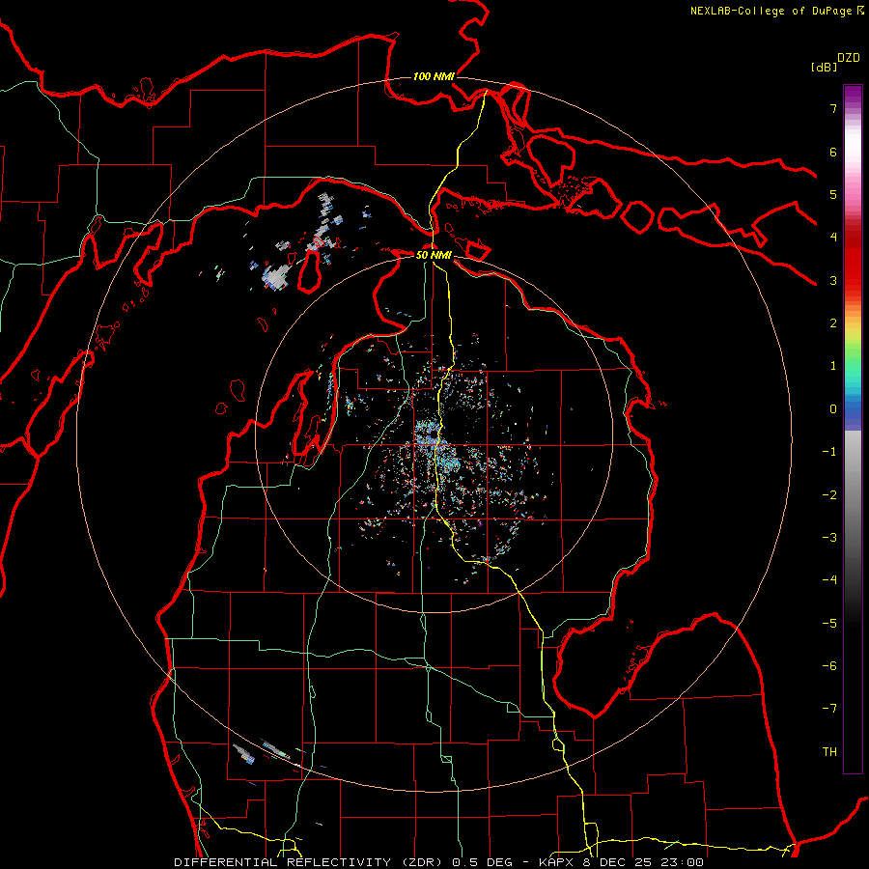Viewport: 869px width, 869px height.
Task: Select the legend value 4
Action: 833,238
